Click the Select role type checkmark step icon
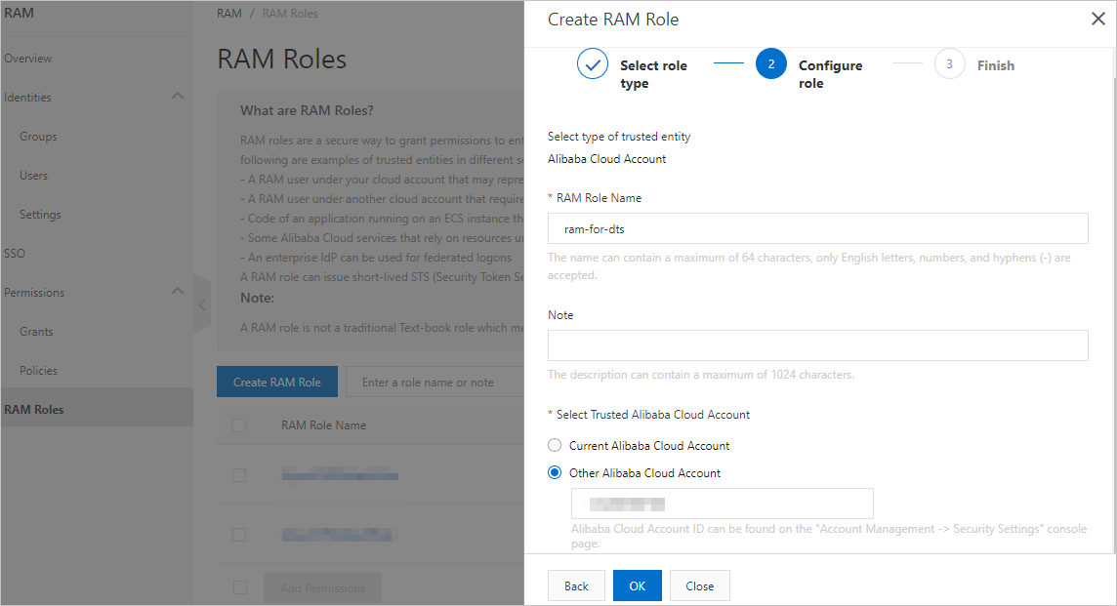The width and height of the screenshot is (1117, 606). [592, 64]
